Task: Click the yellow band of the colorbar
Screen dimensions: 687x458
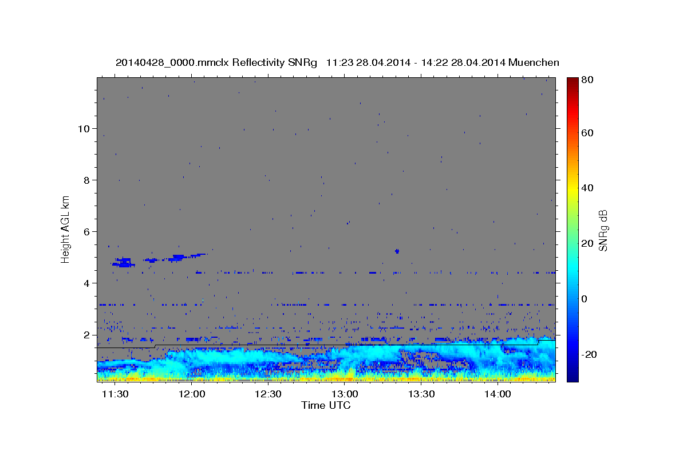Action: point(572,189)
